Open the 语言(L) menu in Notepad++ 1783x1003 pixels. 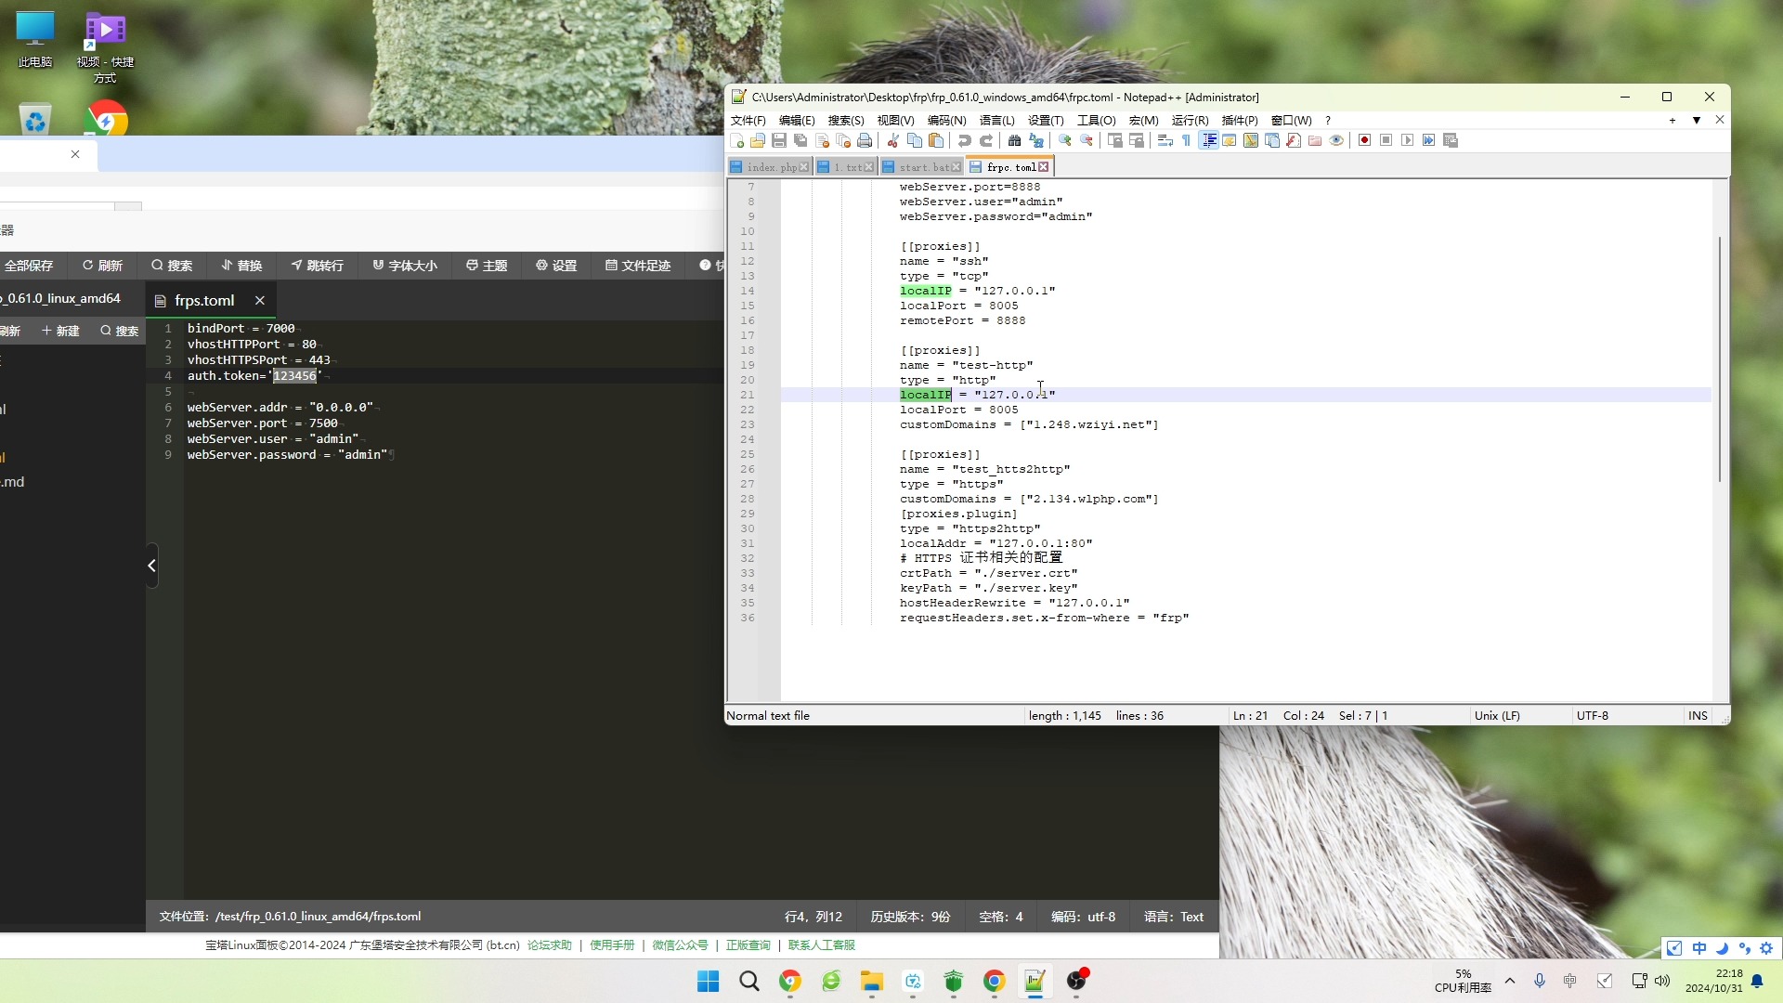[x=996, y=121]
